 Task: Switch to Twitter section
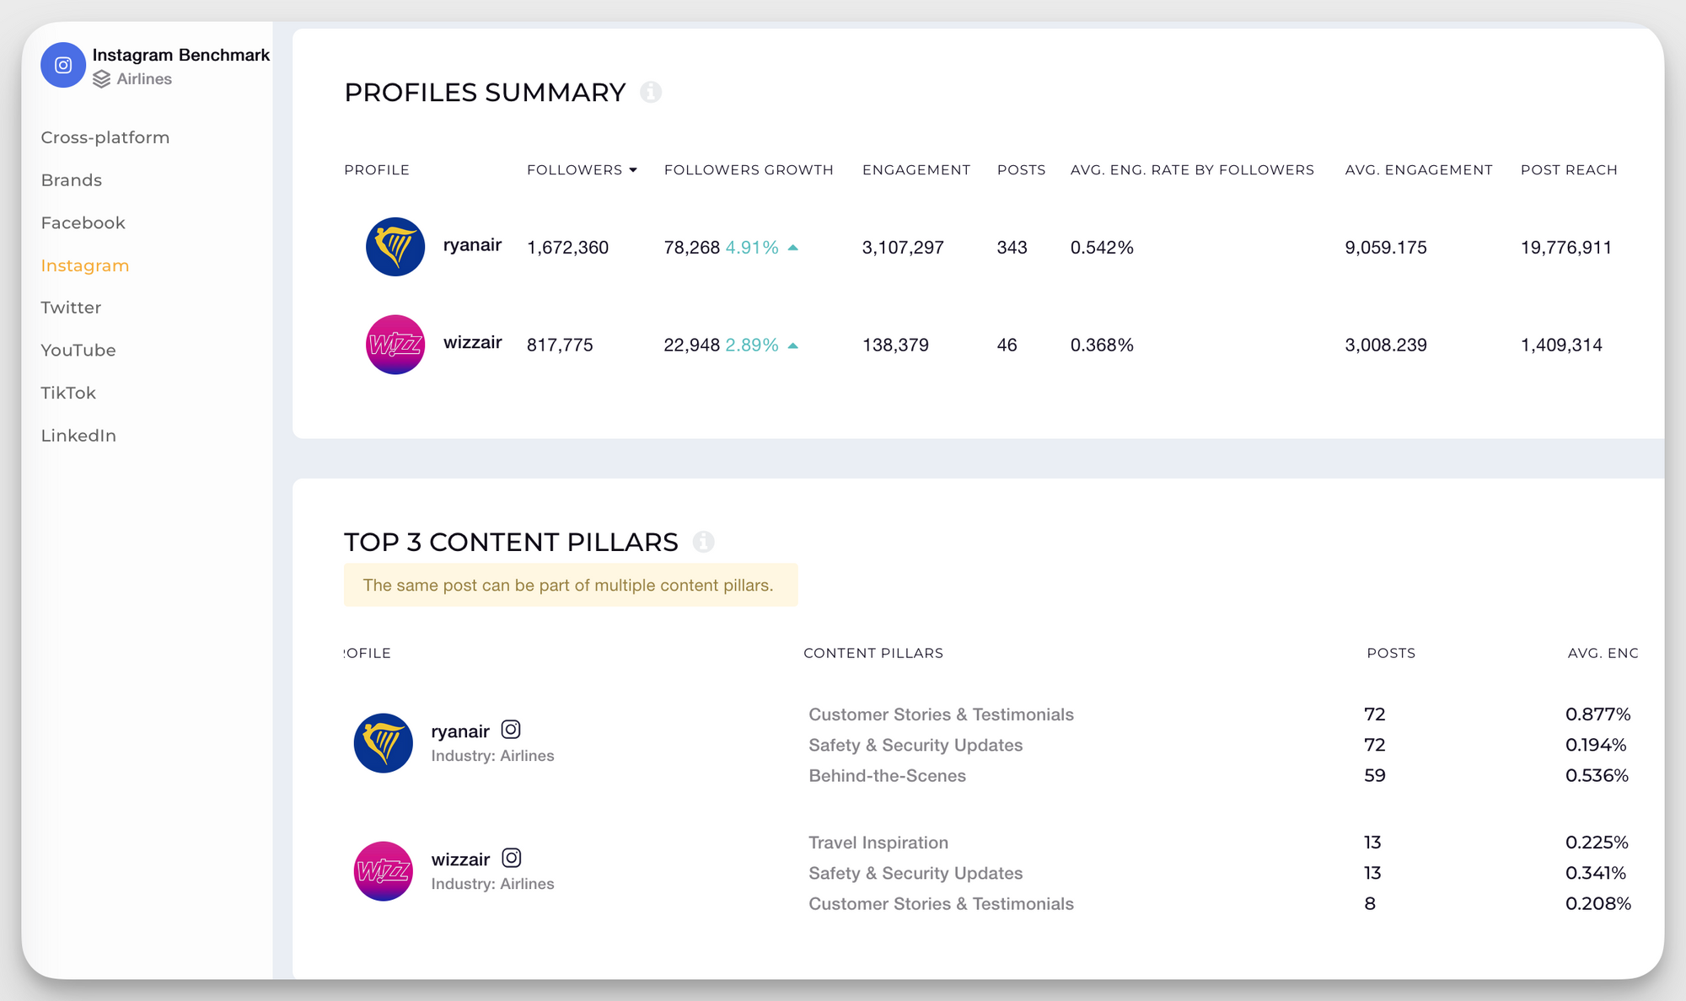[x=71, y=308]
